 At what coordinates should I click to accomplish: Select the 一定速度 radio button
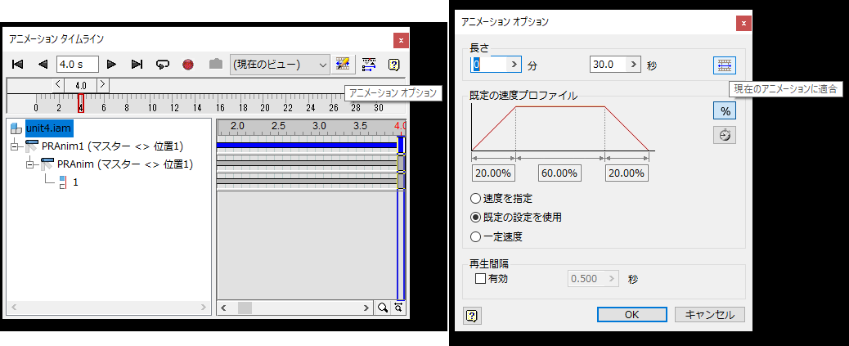pyautogui.click(x=476, y=236)
